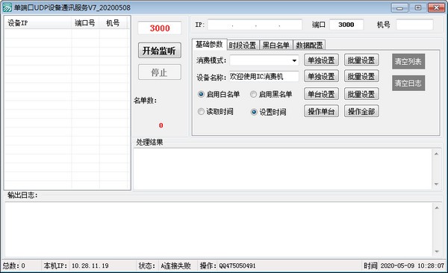Start listening with 开始监听 button
The image size is (448, 273).
160,51
